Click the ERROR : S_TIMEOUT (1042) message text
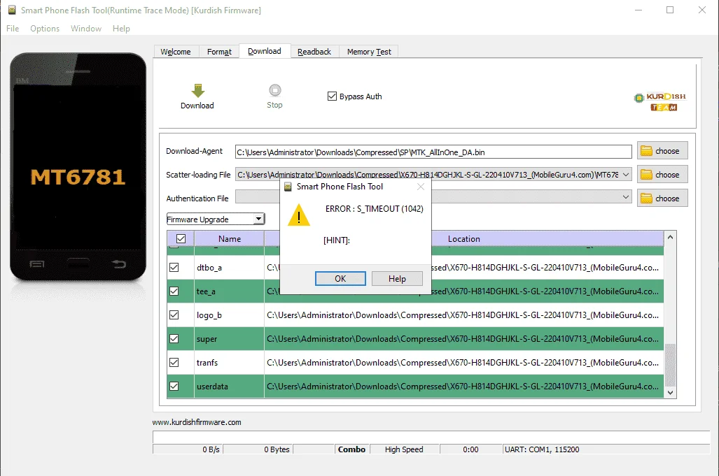Screen dimensions: 719x476 374,209
